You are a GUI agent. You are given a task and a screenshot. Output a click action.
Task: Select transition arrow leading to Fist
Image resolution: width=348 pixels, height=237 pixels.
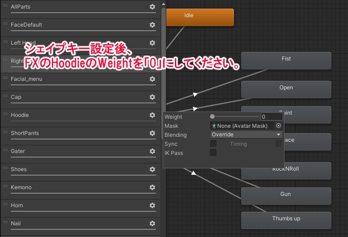click(x=195, y=94)
